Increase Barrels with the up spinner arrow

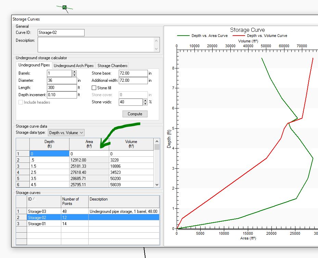click(x=74, y=72)
